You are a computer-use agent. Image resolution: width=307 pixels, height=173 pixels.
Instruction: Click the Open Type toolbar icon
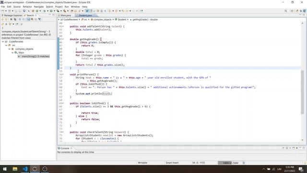pos(72,11)
